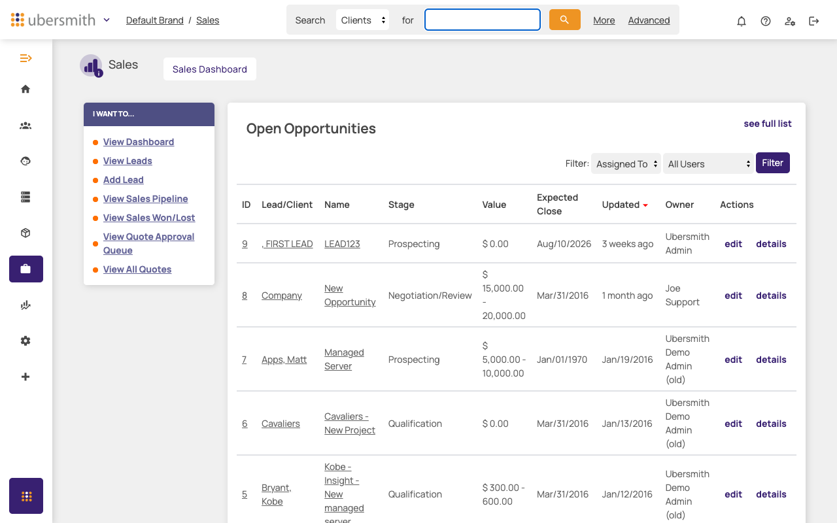
Task: Toggle the sidebar expand menu icon
Action: pyautogui.click(x=26, y=58)
